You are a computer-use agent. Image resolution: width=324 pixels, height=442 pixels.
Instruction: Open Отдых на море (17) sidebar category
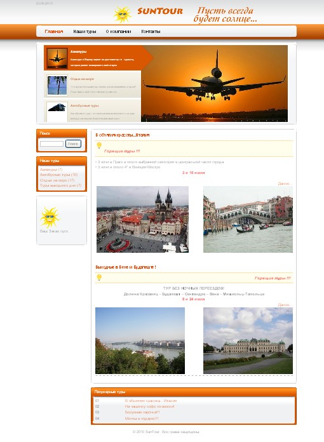pyautogui.click(x=57, y=180)
